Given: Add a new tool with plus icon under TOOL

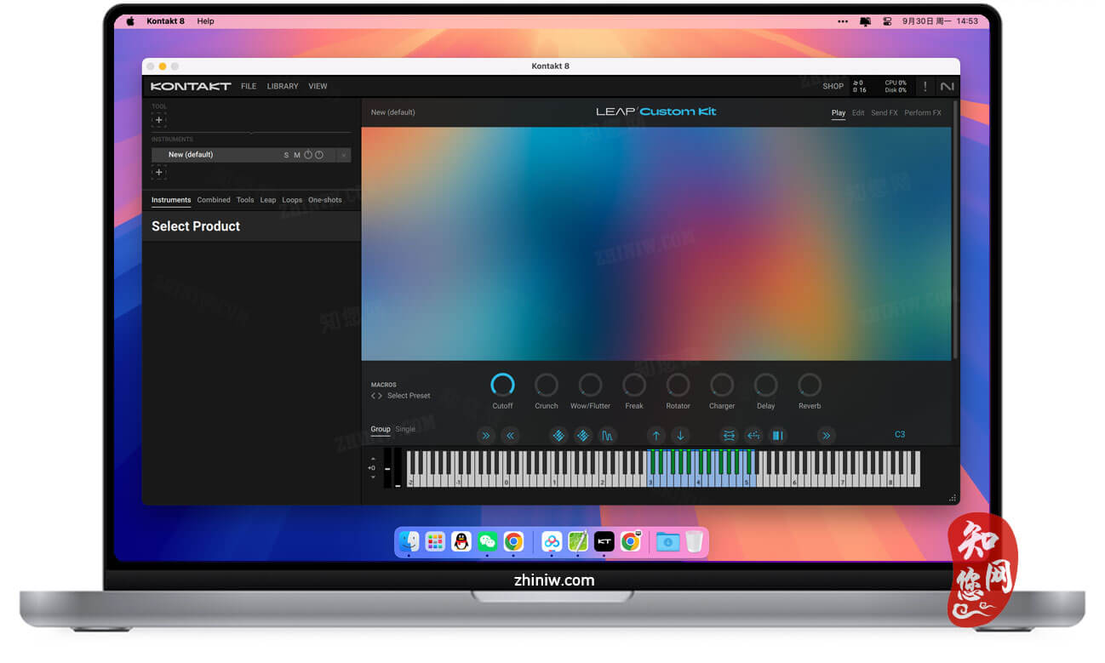Looking at the screenshot, I should pyautogui.click(x=158, y=120).
